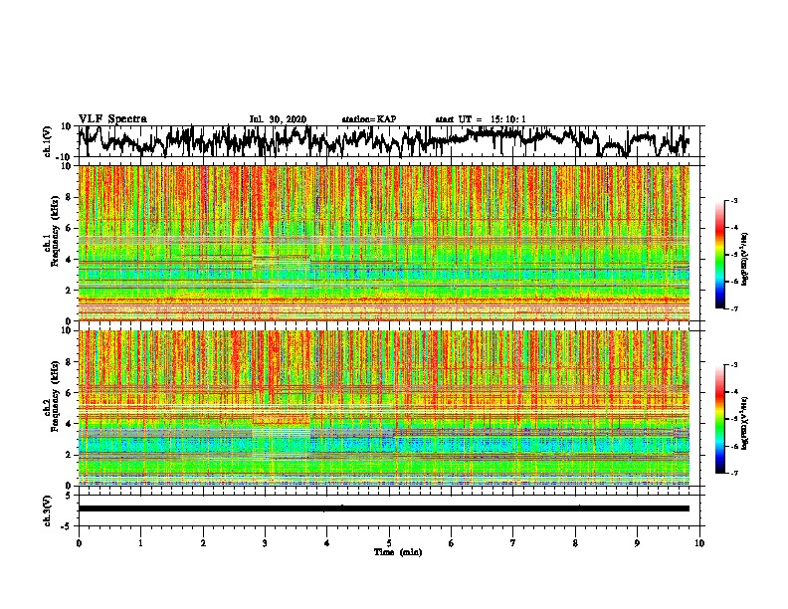
Task: Click the ch.1(V) waveform axis label
Action: (48, 141)
